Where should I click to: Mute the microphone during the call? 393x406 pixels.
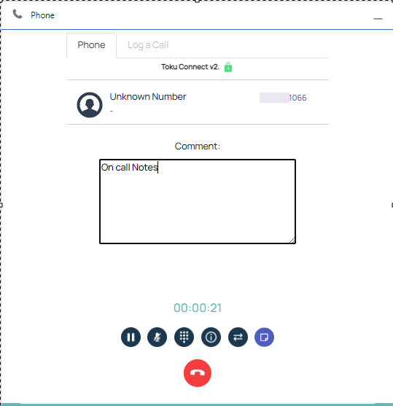(157, 337)
